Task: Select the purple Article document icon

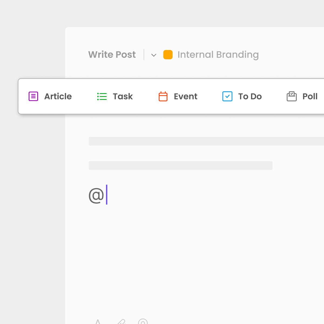Action: point(33,96)
